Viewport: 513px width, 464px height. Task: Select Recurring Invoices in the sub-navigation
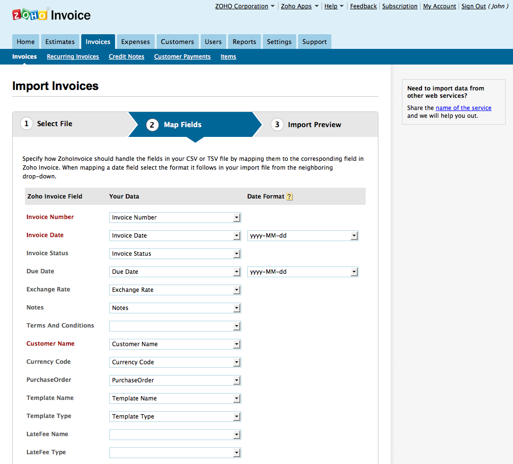click(x=72, y=57)
